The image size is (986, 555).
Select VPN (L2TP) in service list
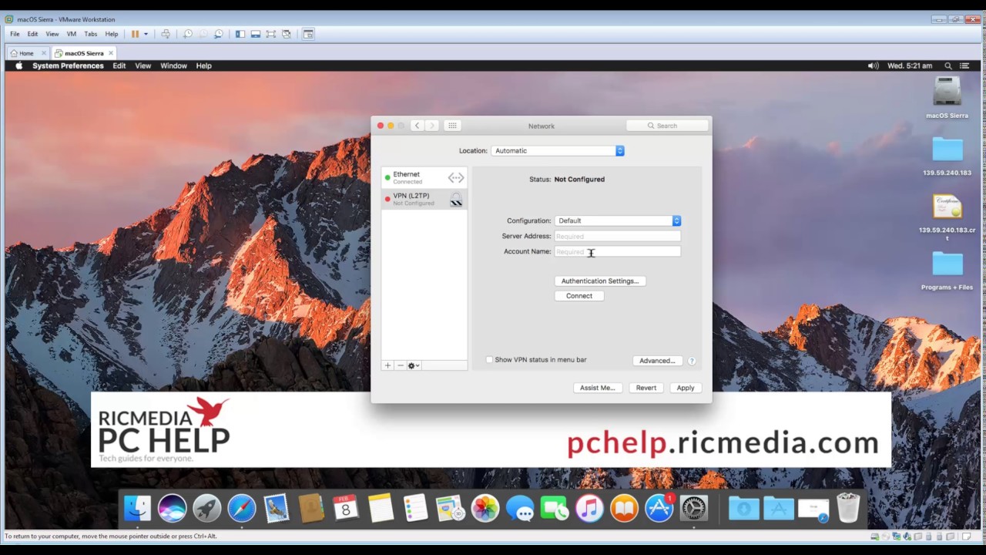[424, 199]
